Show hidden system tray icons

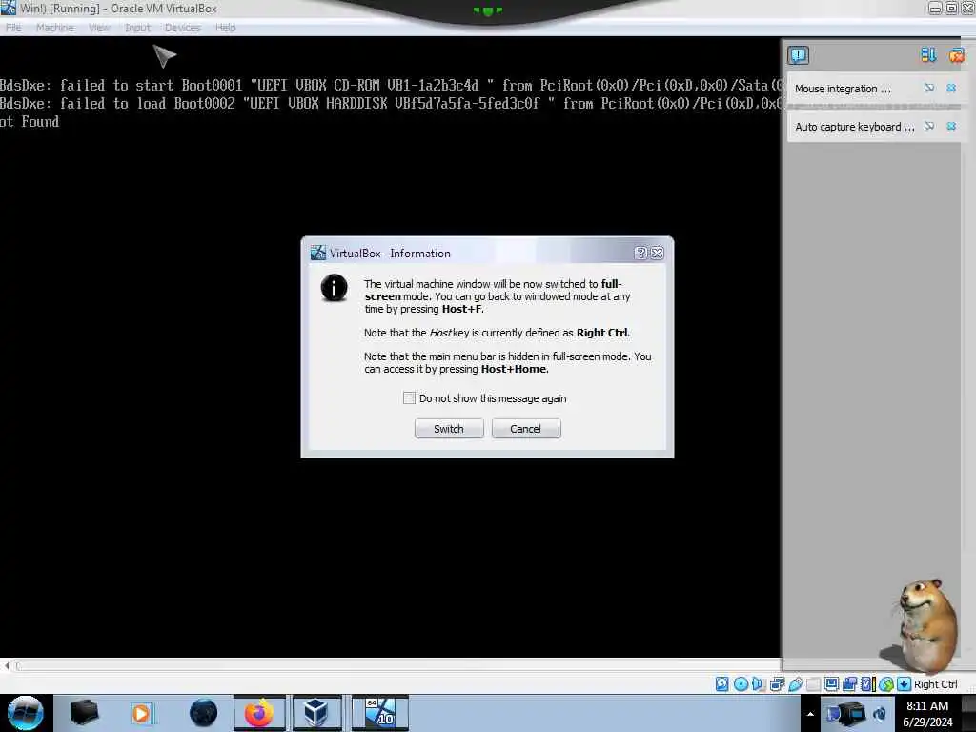pos(810,714)
